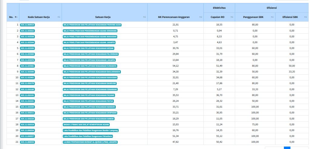Open Balai Pendidikan Pelatihan Keagamaan Denpasar badge
Screen dimensions: 310x149
tap(90, 113)
